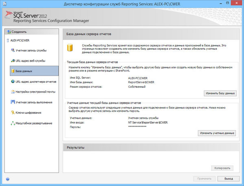The image size is (244, 186).
Task: Click the Учетные данные текущей базы данных group title
Action: coord(104,103)
